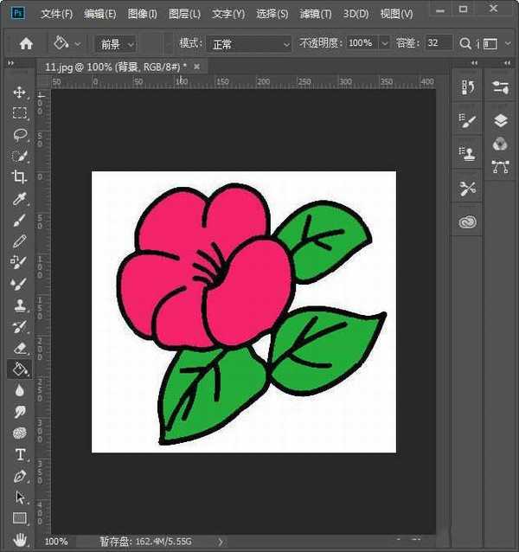Choose the Lasso tool
Image resolution: width=519 pixels, height=552 pixels.
coord(19,135)
